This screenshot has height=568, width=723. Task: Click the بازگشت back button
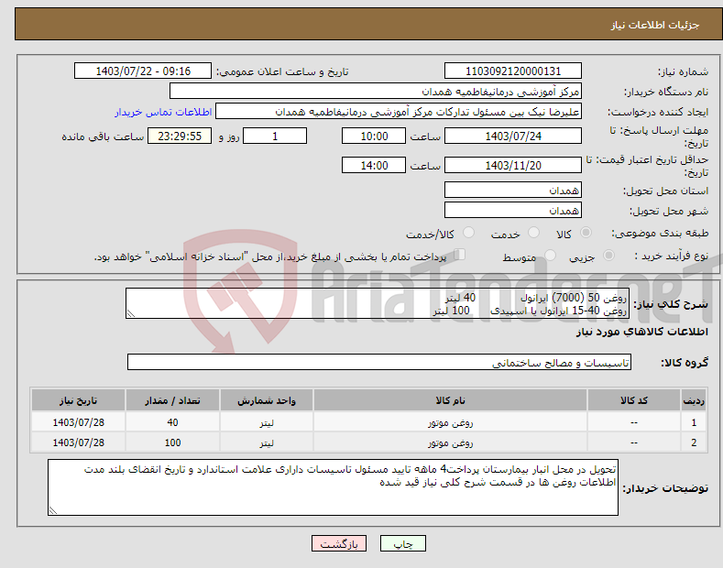click(339, 543)
